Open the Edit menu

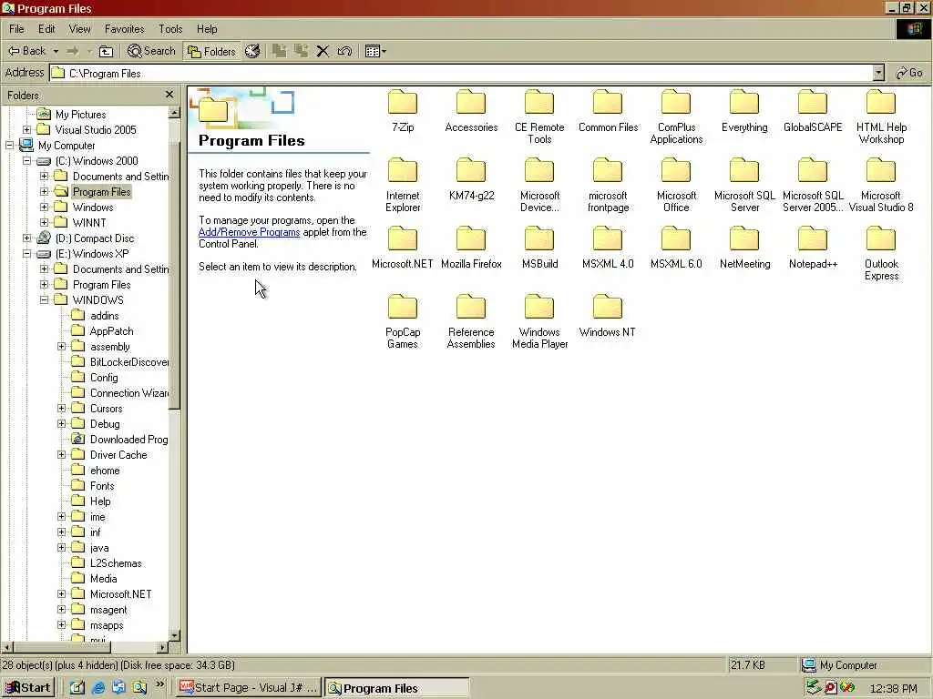(46, 28)
